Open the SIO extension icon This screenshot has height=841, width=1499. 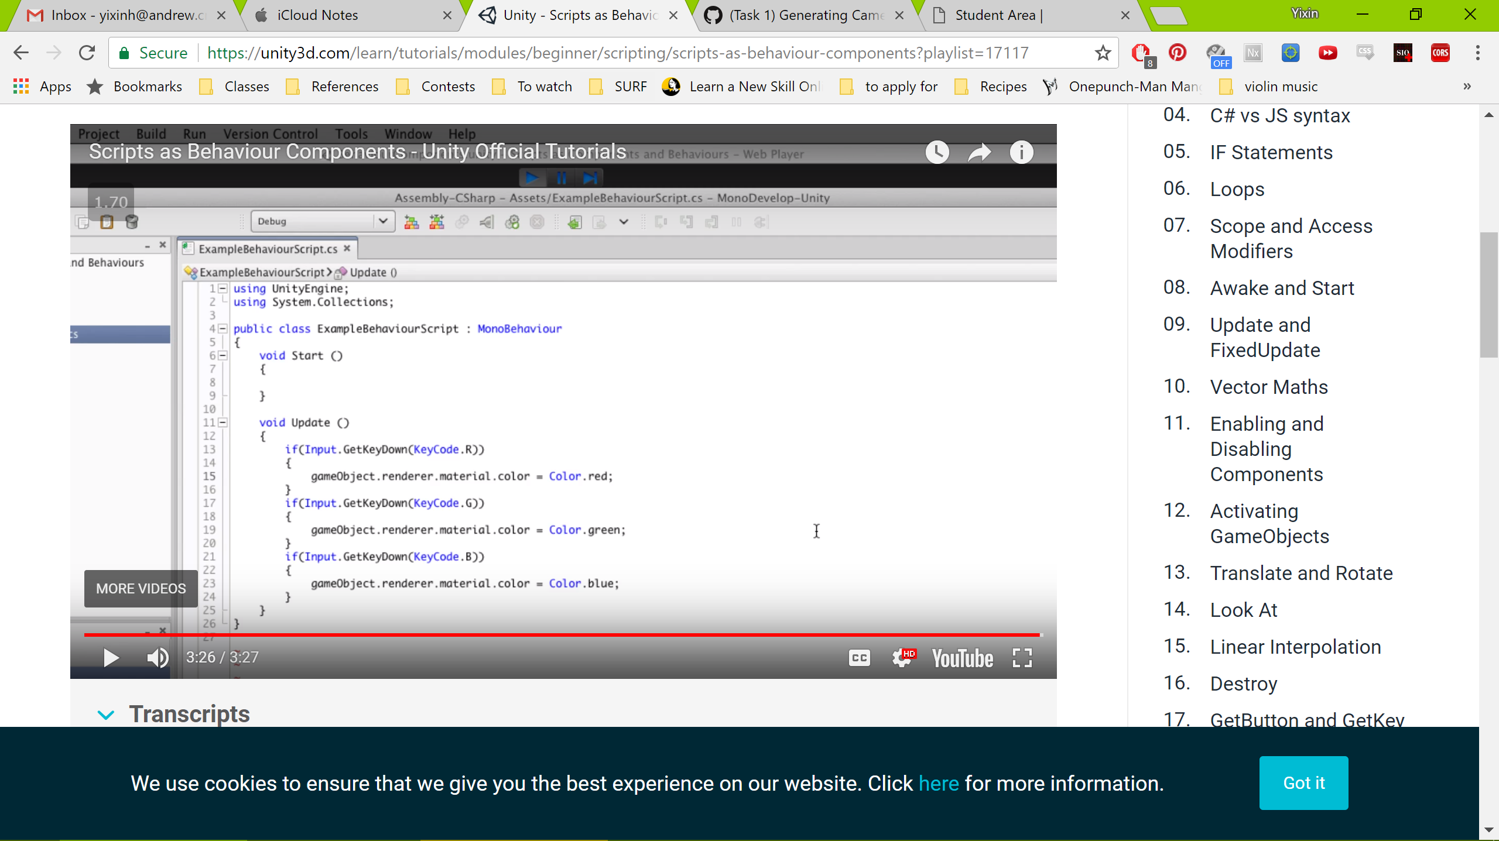[1402, 53]
